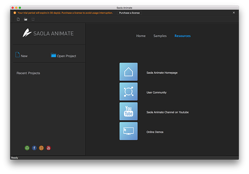Open the User Community tile icon

pyautogui.click(x=129, y=91)
